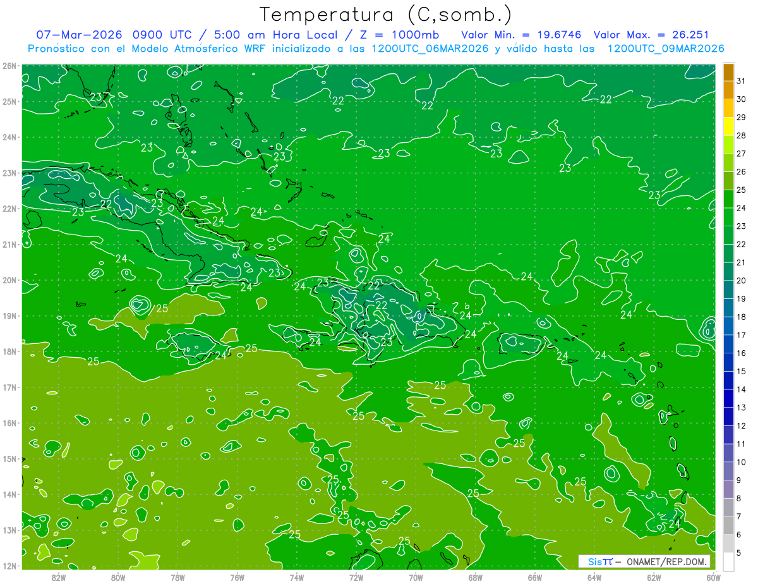Click the '18N' latitude axis label
This screenshot has width=758, height=586.
point(9,351)
